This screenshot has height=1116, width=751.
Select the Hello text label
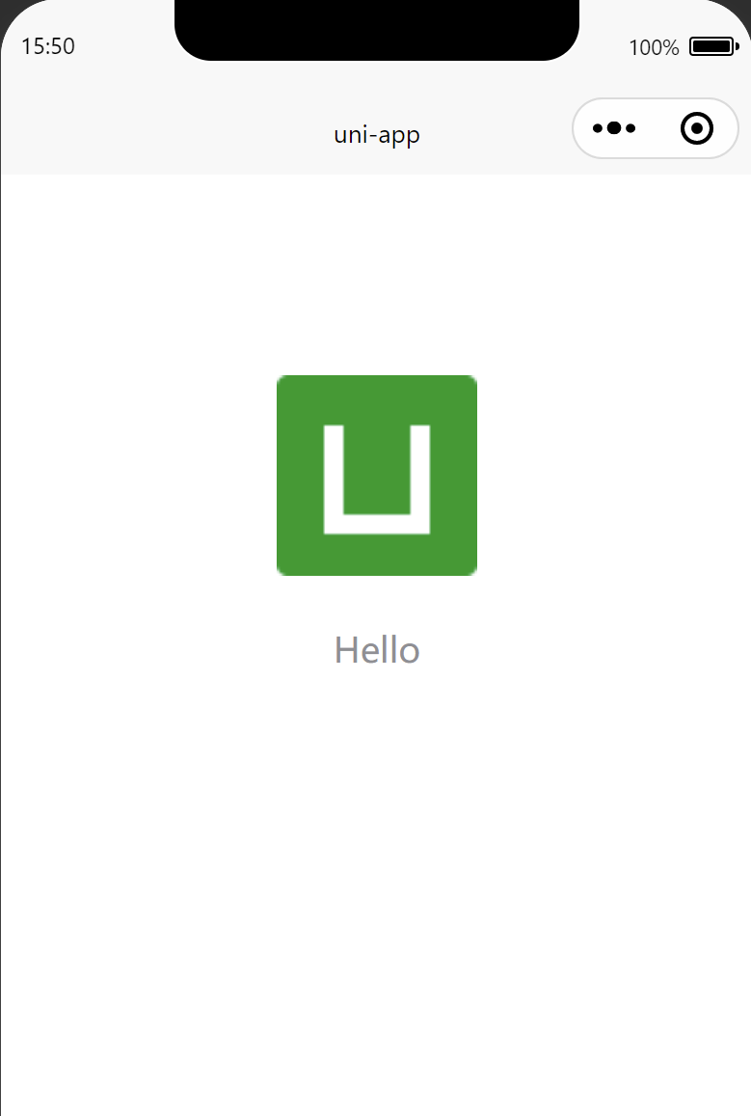coord(377,650)
